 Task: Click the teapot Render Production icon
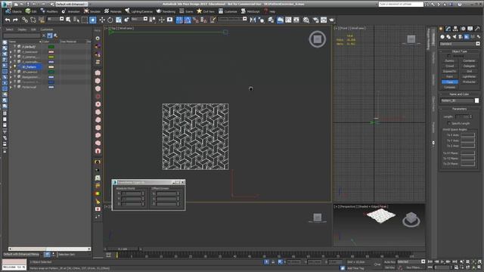[332, 20]
